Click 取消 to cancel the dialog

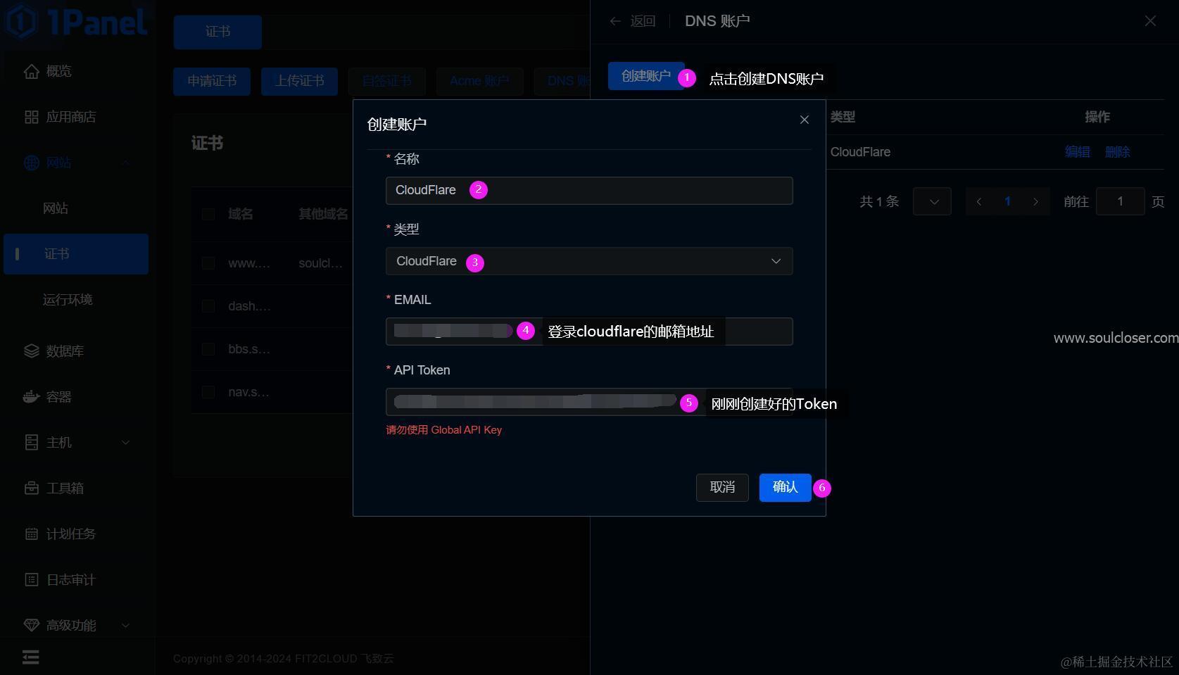722,487
